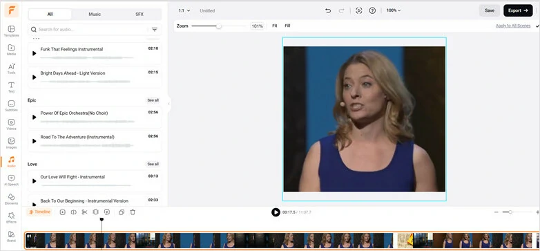Click the FlexClip logo icon
This screenshot has height=251, width=540.
click(x=11, y=10)
